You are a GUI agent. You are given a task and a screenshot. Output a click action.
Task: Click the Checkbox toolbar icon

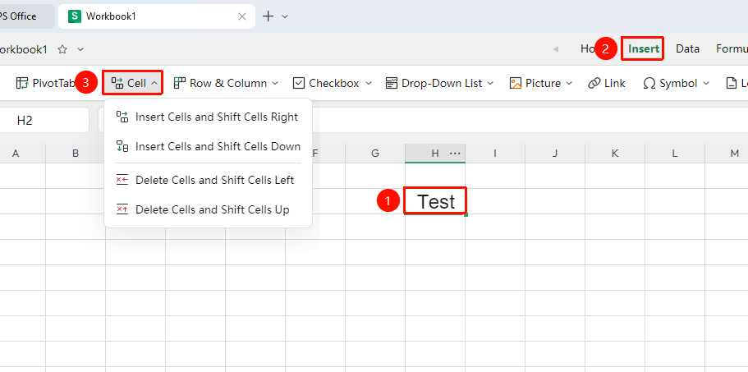click(x=299, y=83)
